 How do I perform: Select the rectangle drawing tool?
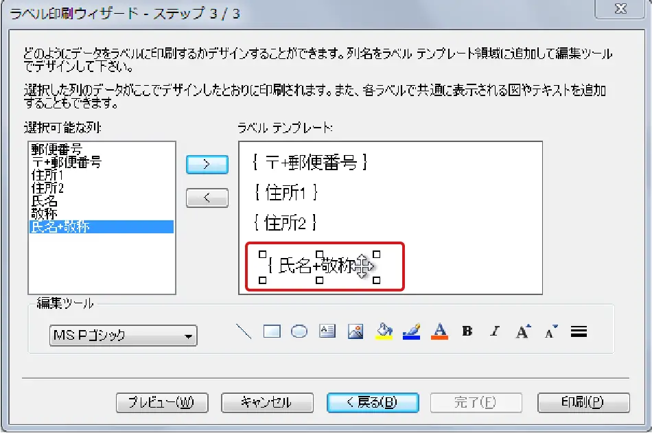272,331
